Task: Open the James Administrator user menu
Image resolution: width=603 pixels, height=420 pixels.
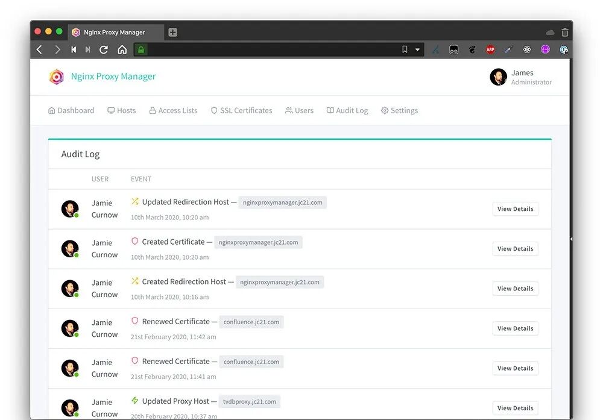Action: pyautogui.click(x=521, y=77)
